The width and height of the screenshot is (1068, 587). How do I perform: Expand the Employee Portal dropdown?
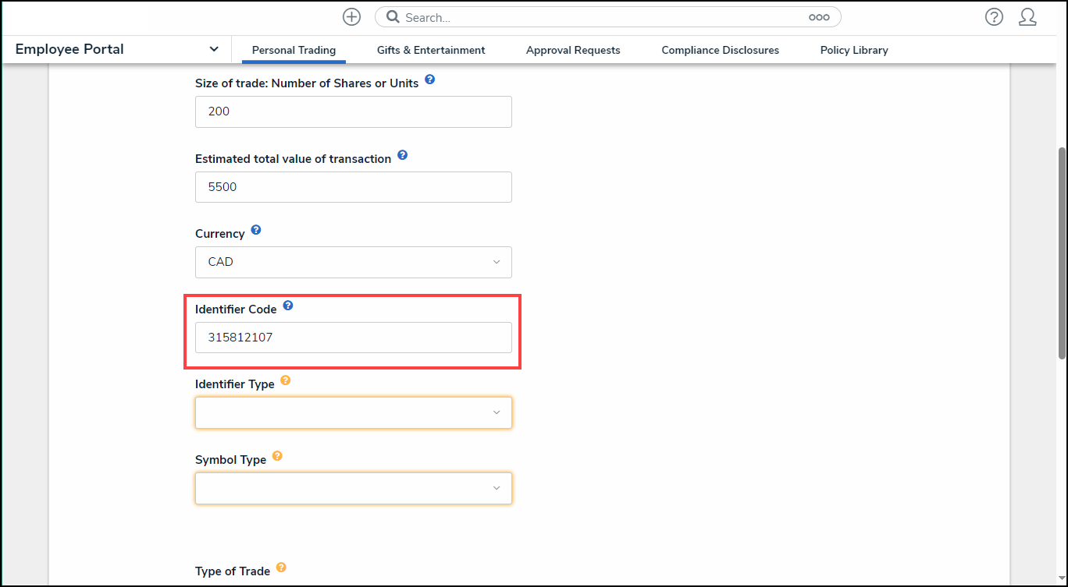pyautogui.click(x=214, y=49)
